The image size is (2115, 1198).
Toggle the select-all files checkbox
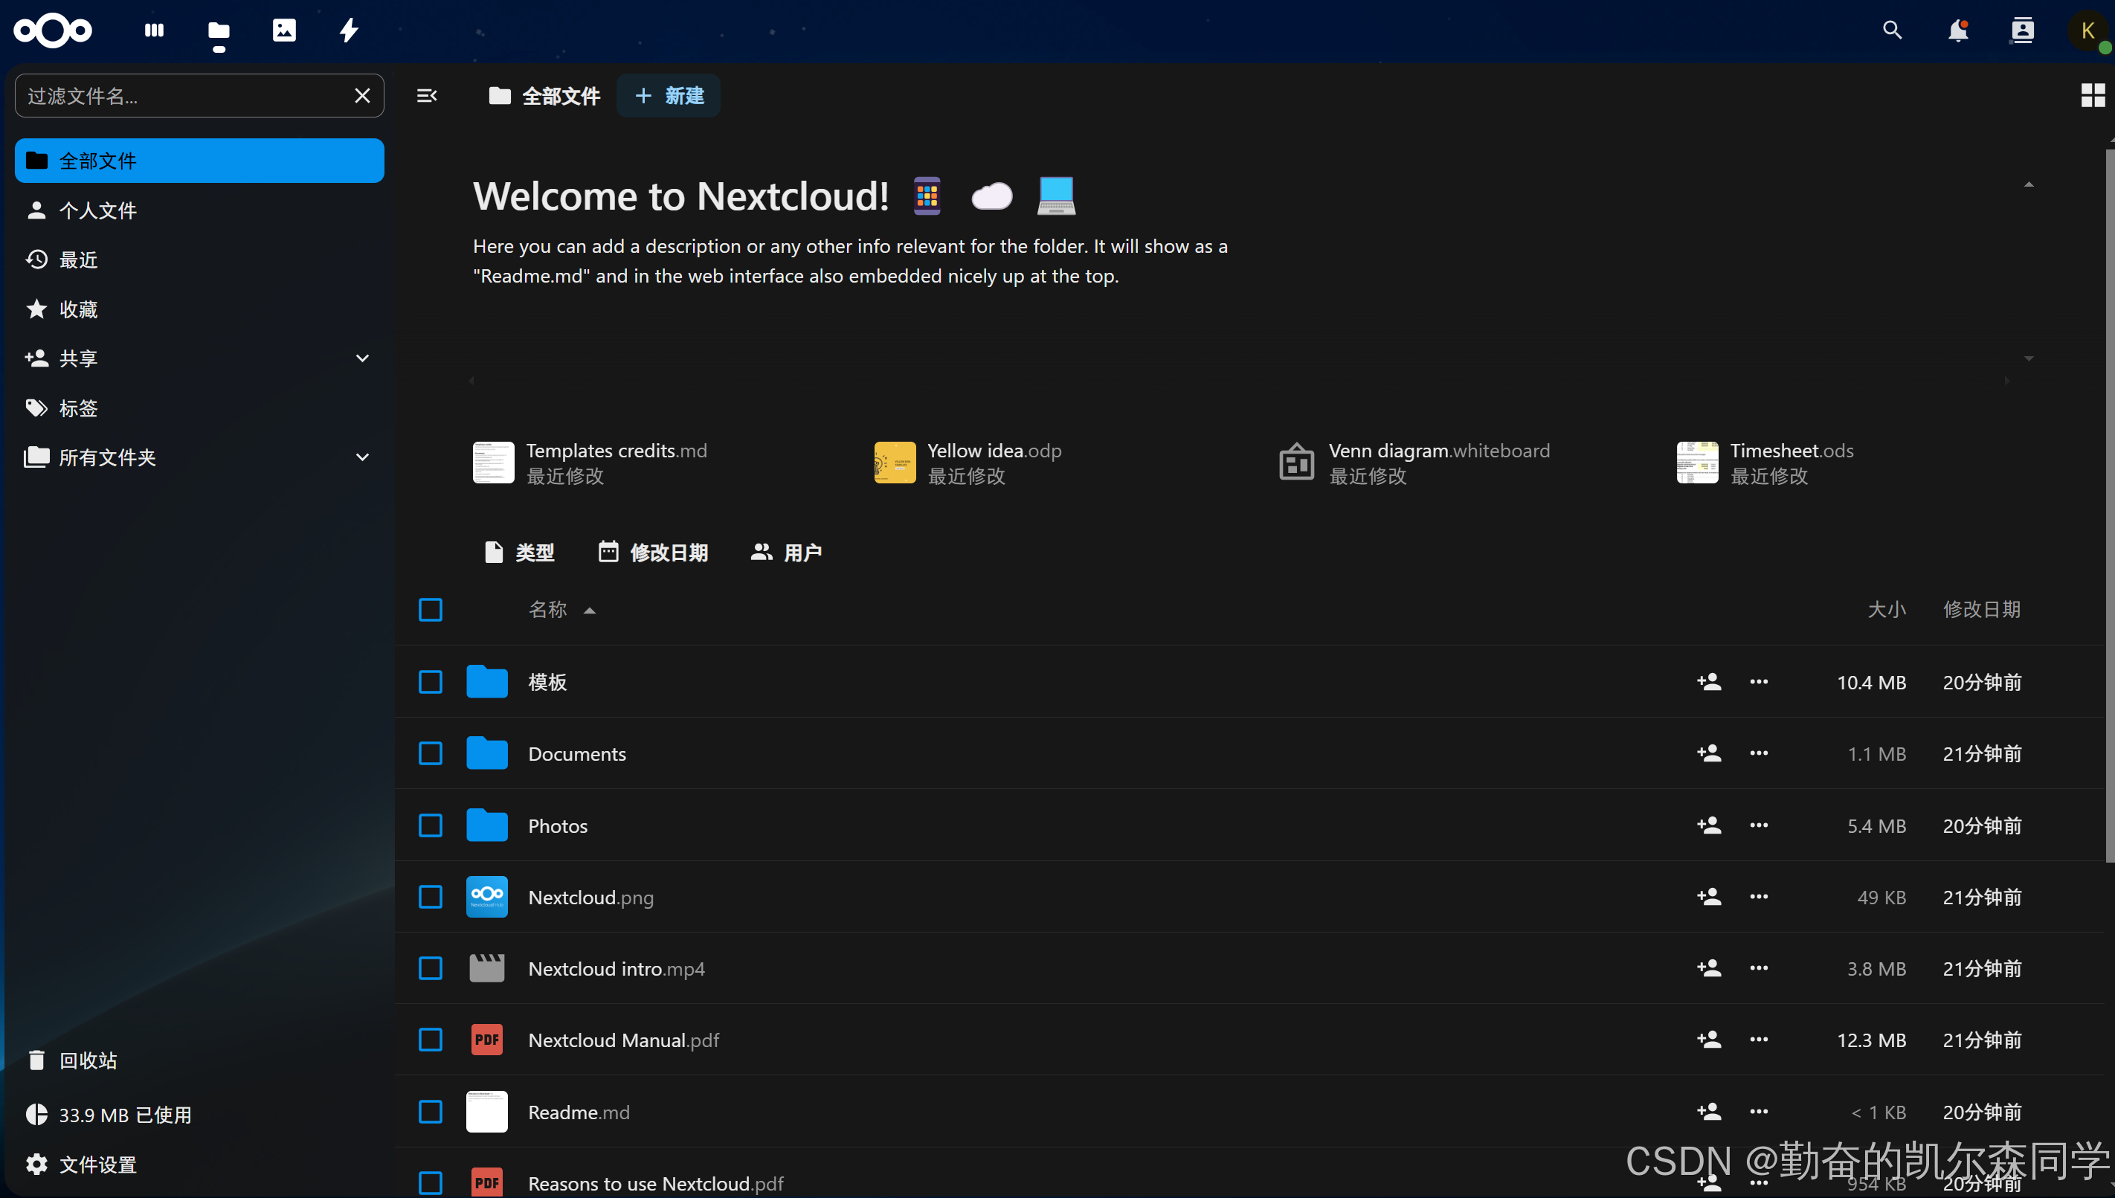pyautogui.click(x=431, y=610)
